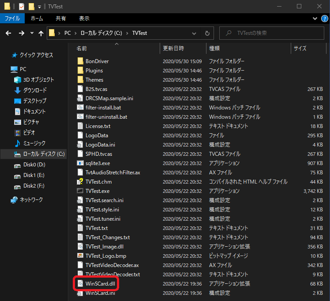Open the Quick Access Toolbar customize dropdown

40,7
